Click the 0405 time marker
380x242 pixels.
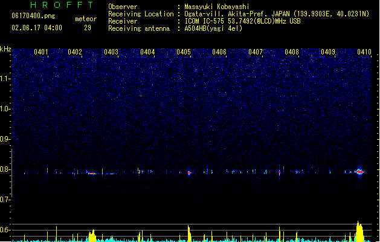click(184, 52)
